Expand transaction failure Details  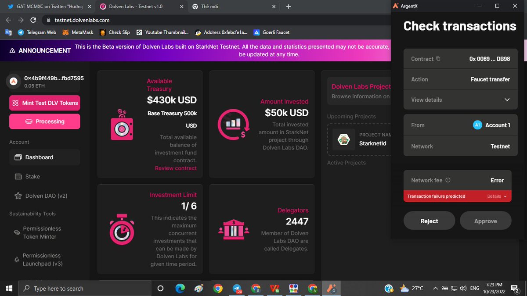click(497, 196)
